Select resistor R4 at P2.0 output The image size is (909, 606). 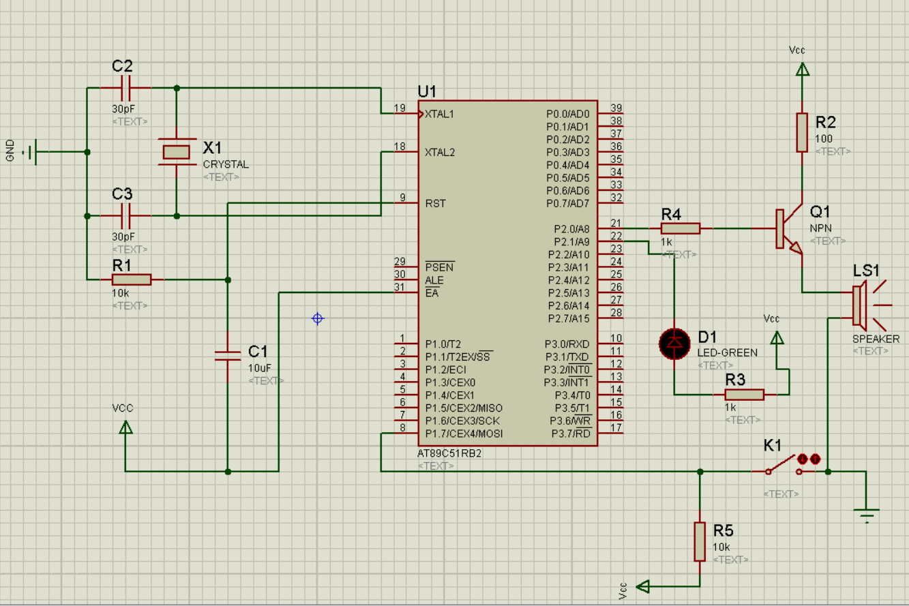pyautogui.click(x=680, y=228)
